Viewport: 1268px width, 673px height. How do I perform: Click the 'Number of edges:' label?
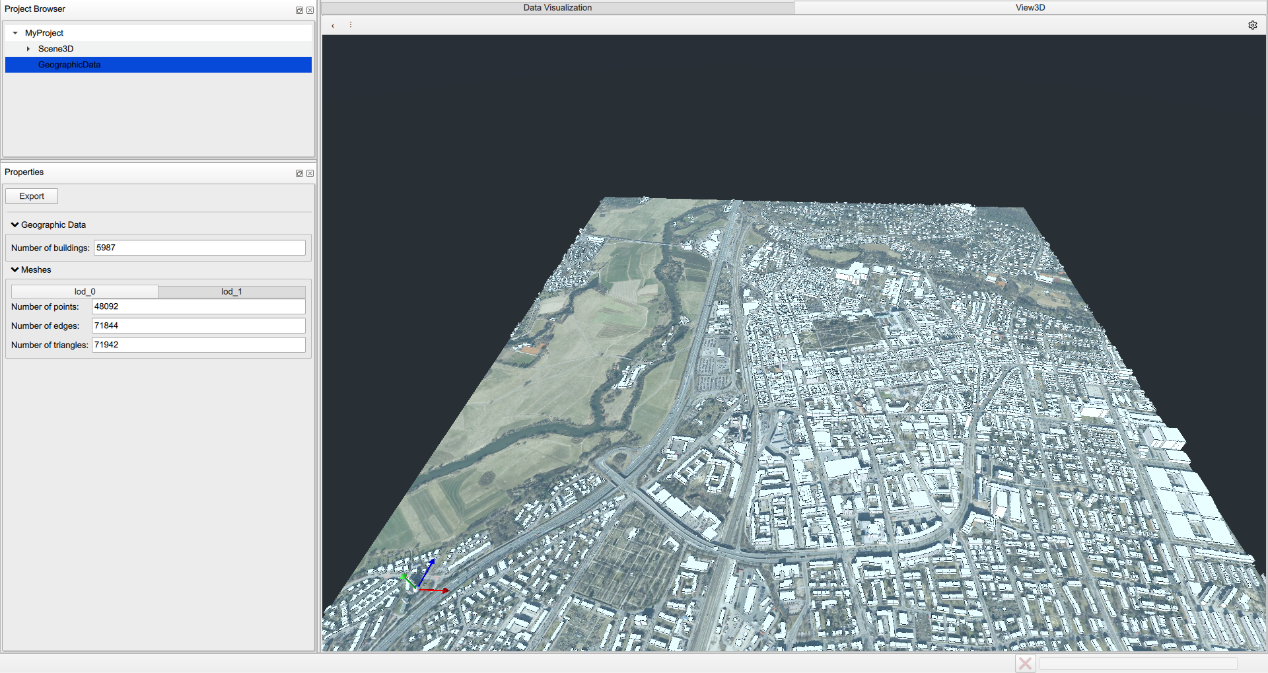pyautogui.click(x=45, y=326)
